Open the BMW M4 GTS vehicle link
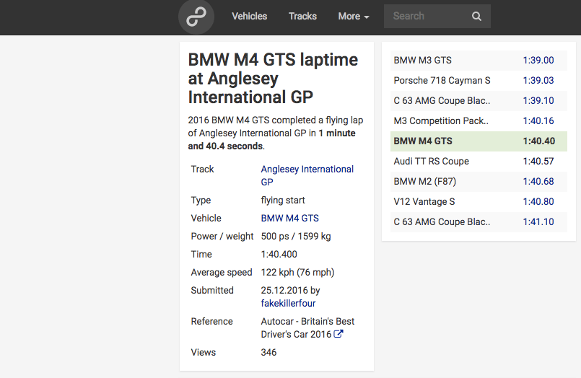581x378 pixels. pyautogui.click(x=289, y=218)
